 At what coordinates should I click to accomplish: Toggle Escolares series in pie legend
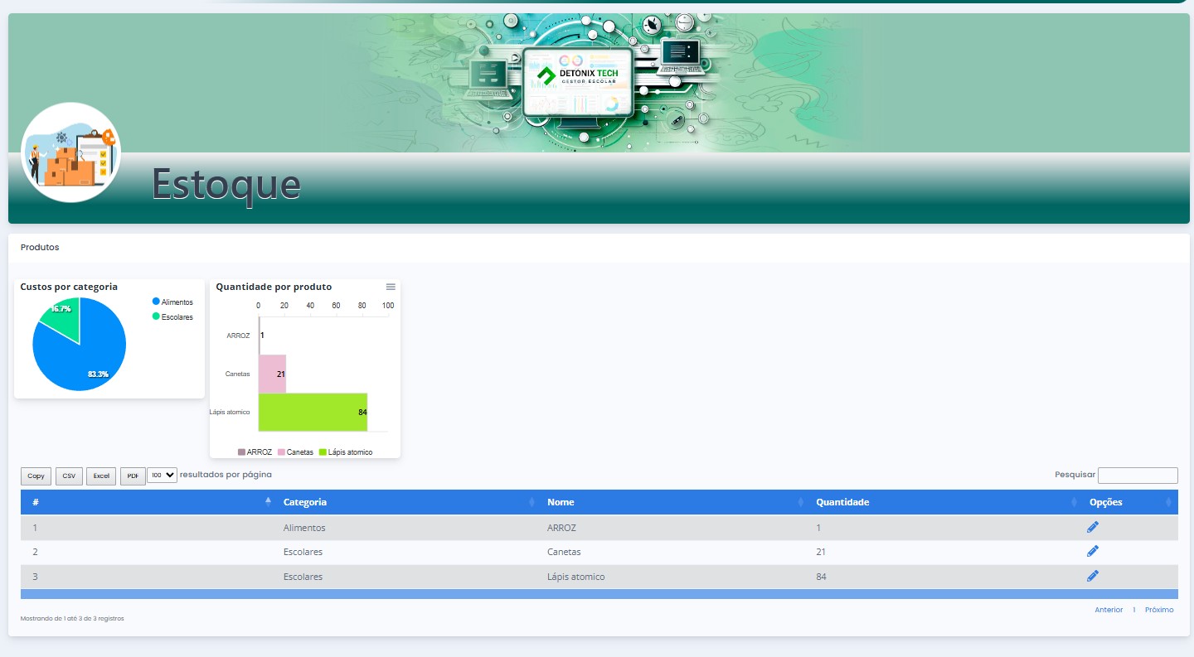click(172, 316)
